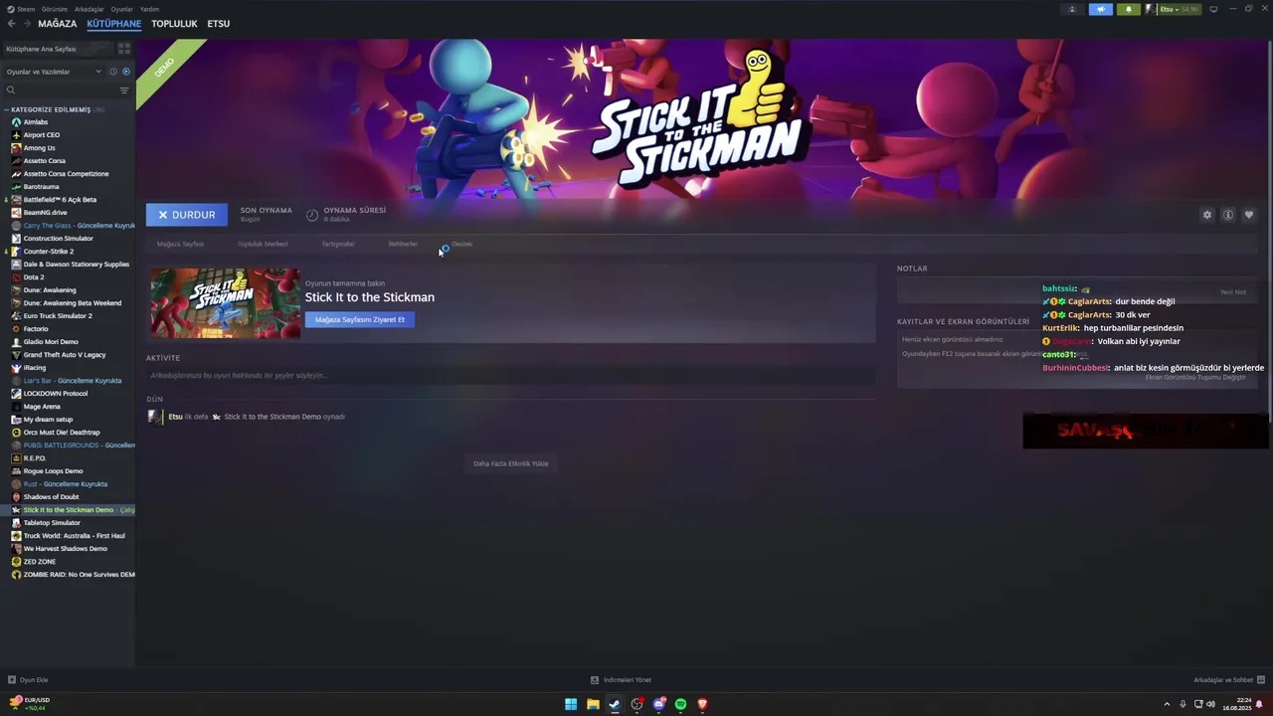Open Windows Start menu
The height and width of the screenshot is (716, 1273).
coord(571,704)
